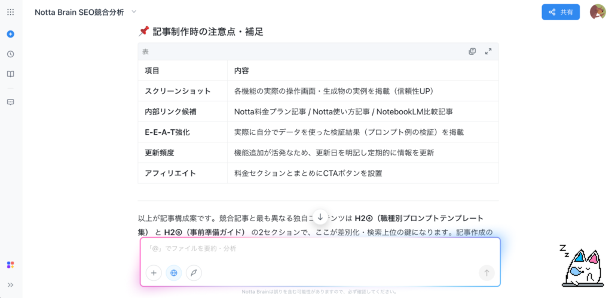
Task: Click the Notta Brain disclaimer text
Action: 320,292
